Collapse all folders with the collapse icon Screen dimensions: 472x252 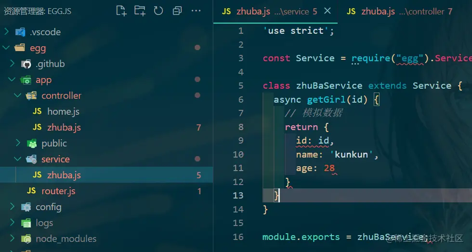(x=177, y=11)
